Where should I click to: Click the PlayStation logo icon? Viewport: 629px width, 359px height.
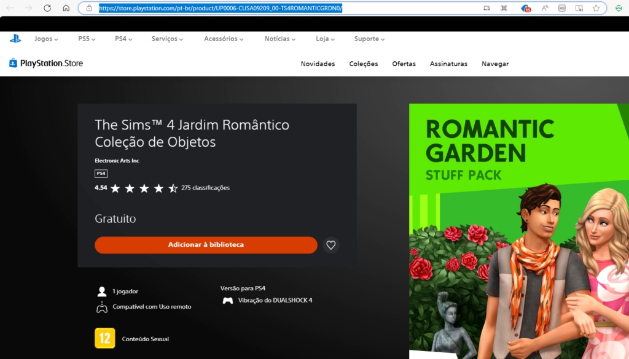[15, 39]
